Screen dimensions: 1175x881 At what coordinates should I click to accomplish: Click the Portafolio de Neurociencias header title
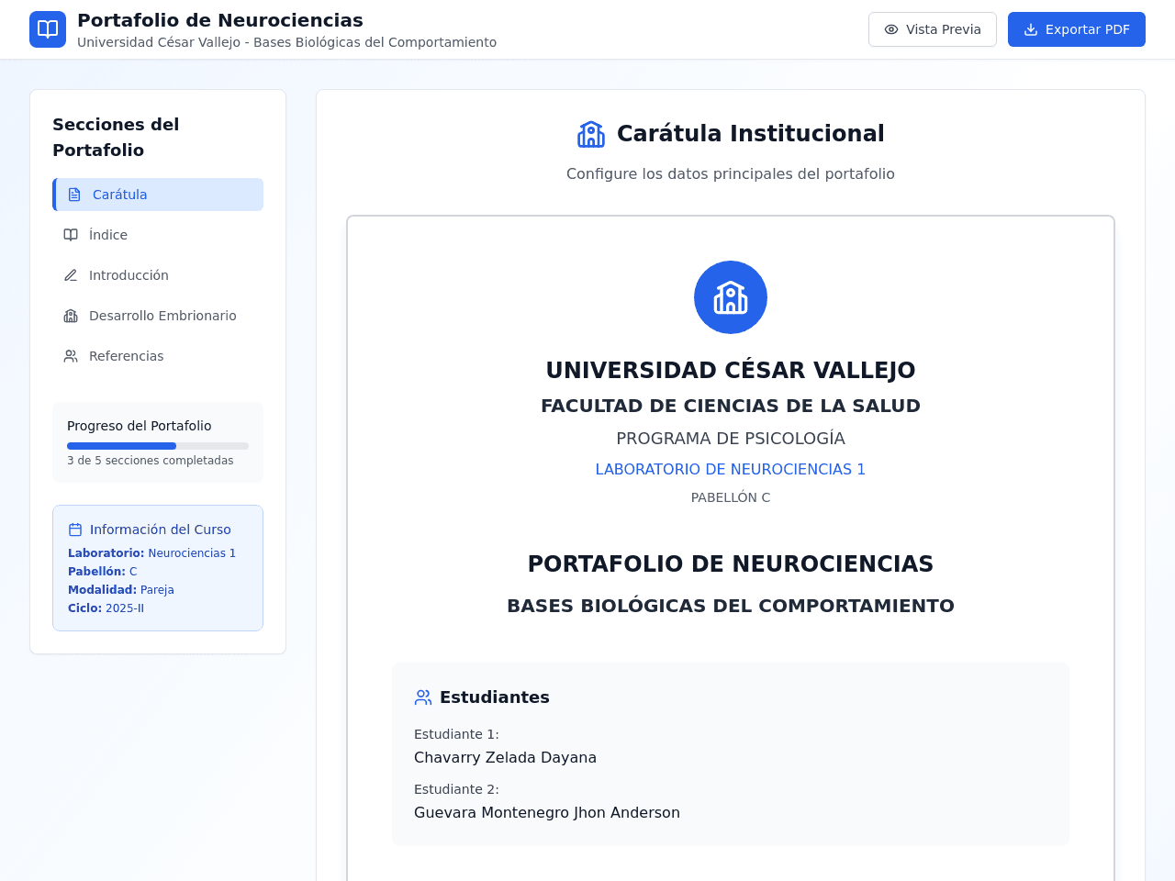click(x=220, y=20)
